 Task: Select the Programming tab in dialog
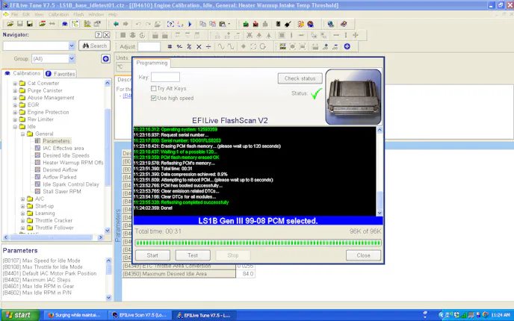coord(152,63)
